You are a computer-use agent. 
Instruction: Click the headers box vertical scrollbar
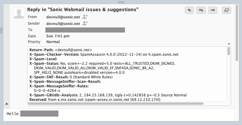229,51
